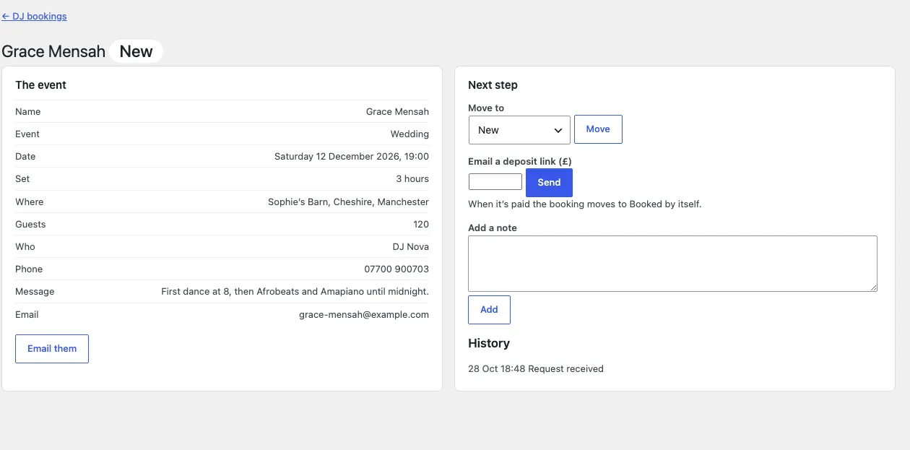Select the email grace-mensah@example.com
This screenshot has height=450, width=910.
pos(364,315)
